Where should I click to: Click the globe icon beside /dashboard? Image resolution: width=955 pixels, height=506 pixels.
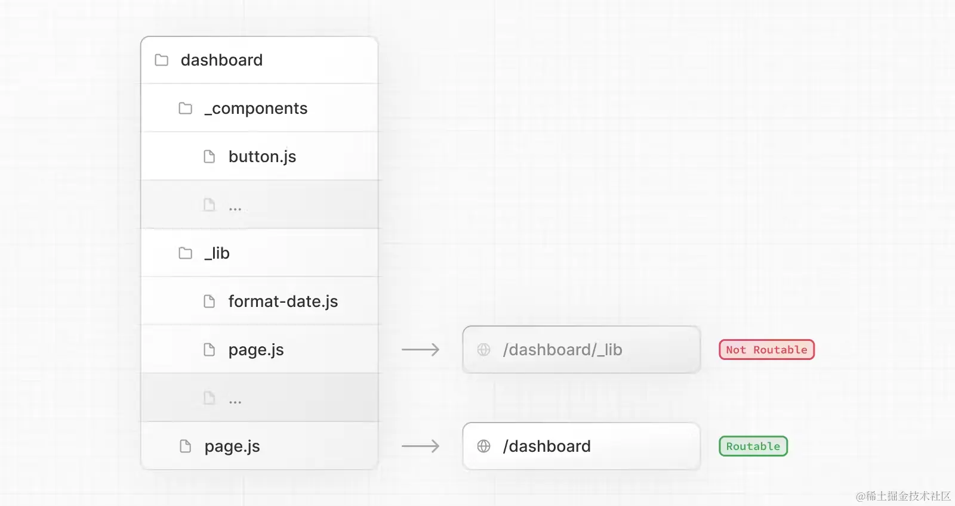(x=484, y=446)
